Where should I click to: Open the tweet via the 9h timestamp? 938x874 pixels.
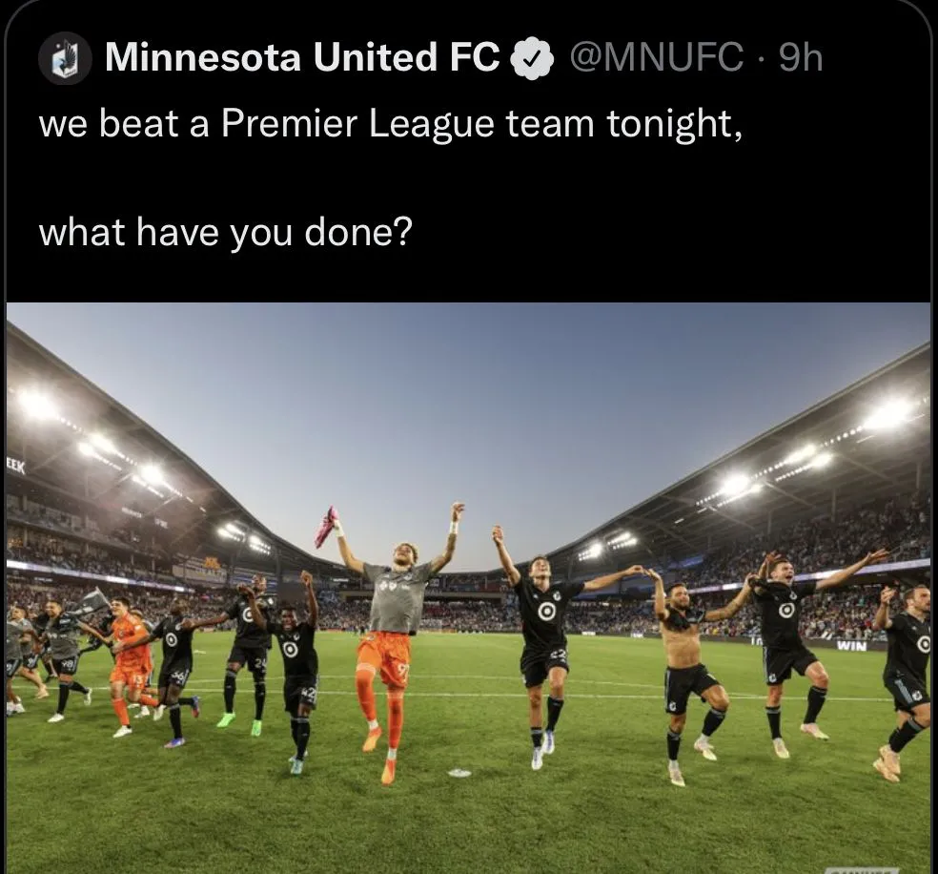(801, 57)
